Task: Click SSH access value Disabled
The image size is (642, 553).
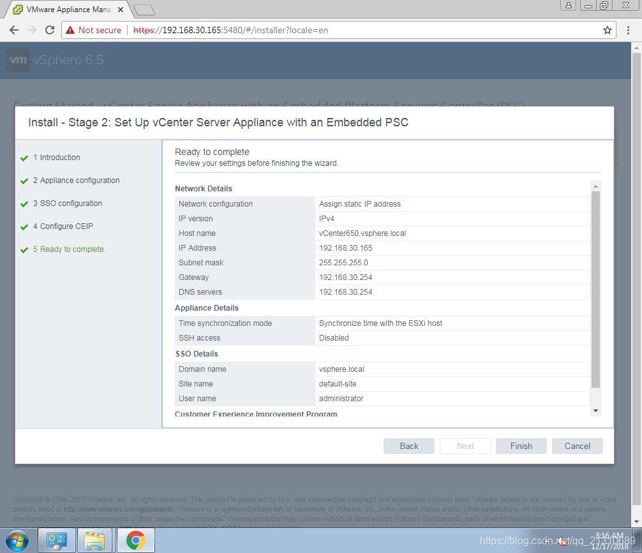Action: coord(334,338)
